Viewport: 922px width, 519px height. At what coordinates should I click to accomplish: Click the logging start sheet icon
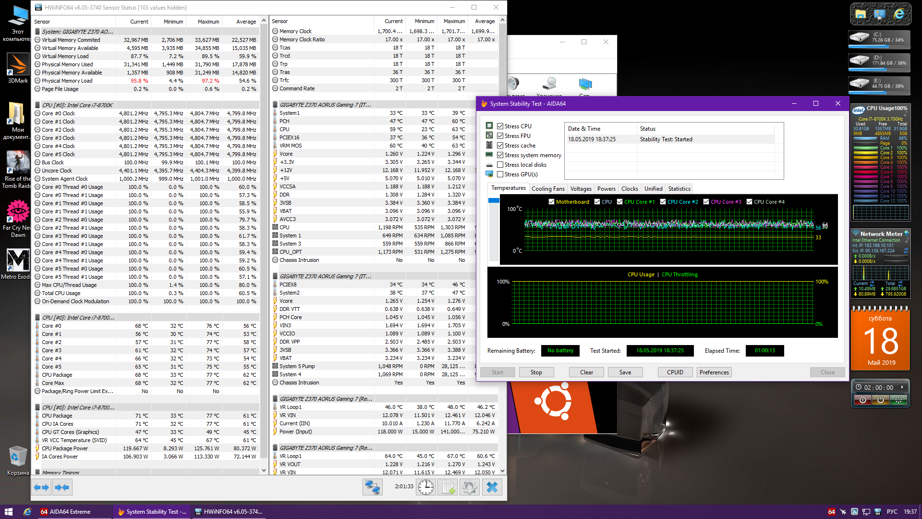coord(448,487)
